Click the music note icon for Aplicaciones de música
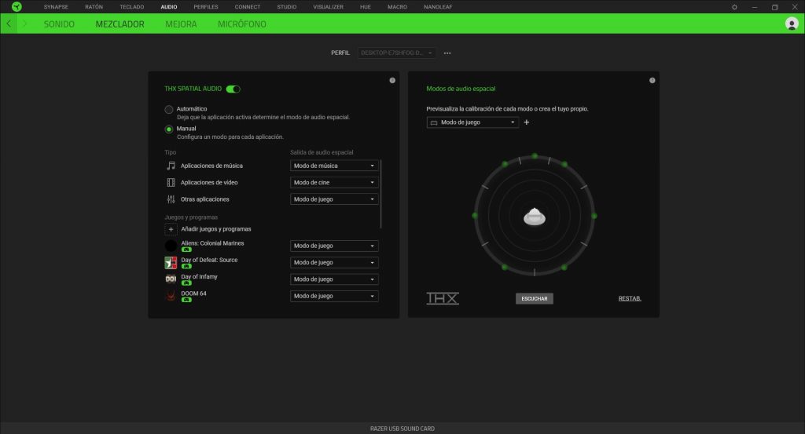Viewport: 805px width, 434px height. click(x=171, y=166)
